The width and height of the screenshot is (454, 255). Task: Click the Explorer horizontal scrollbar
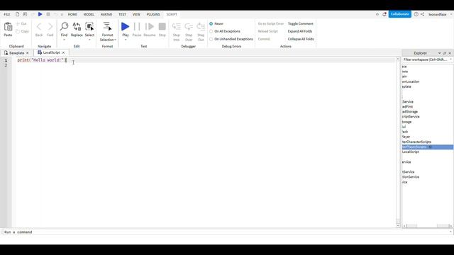[427, 225]
